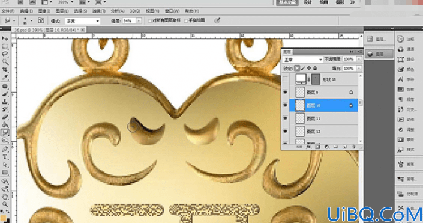This screenshot has height=223, width=423.
Task: Select the Rectangle shape tool
Action: coord(5,172)
